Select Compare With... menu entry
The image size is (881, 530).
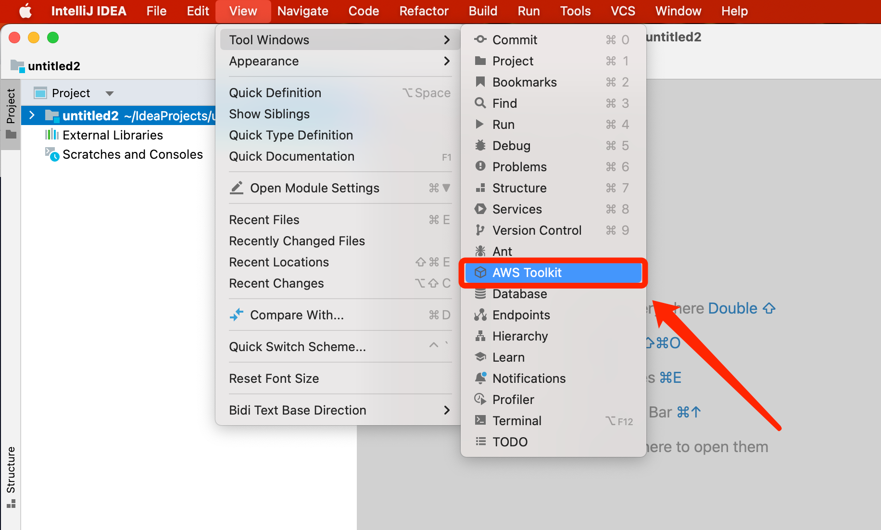tap(340, 315)
